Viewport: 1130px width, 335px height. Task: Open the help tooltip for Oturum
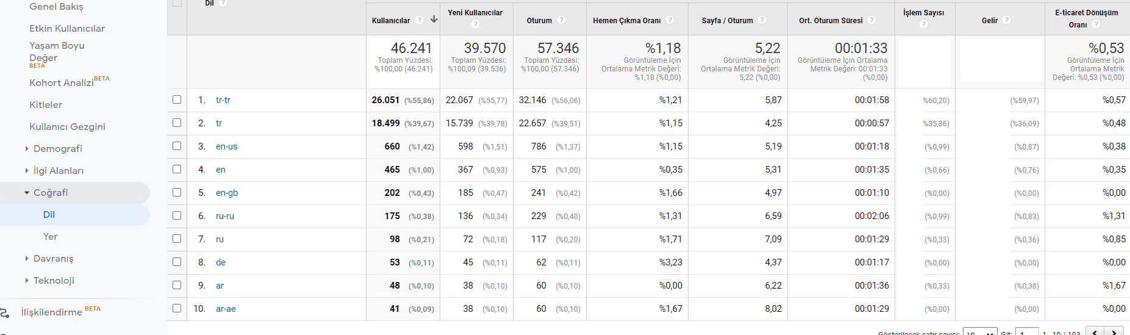(x=562, y=20)
